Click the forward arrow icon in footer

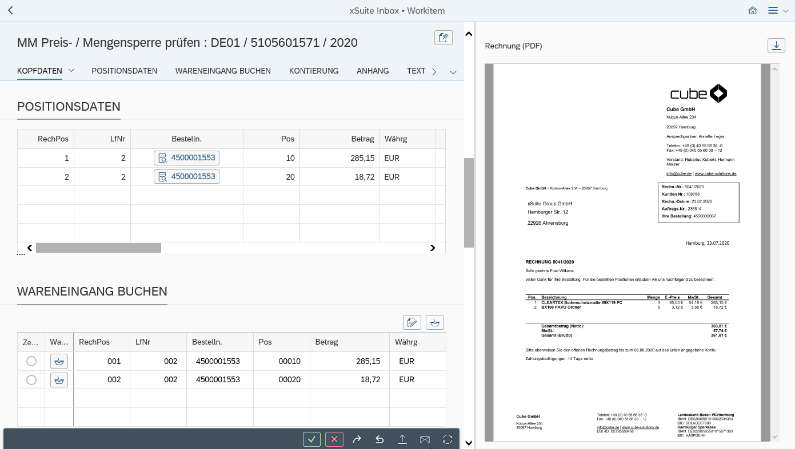pyautogui.click(x=357, y=439)
